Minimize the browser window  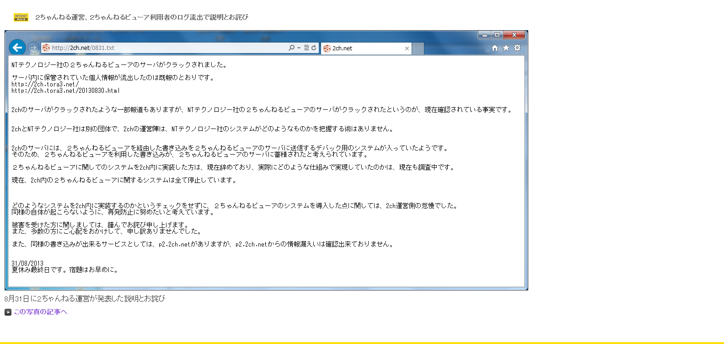point(485,35)
